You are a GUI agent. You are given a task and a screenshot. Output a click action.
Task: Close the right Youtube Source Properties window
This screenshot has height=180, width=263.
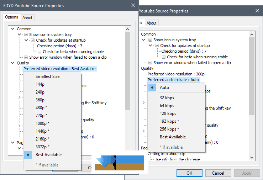tap(257, 11)
